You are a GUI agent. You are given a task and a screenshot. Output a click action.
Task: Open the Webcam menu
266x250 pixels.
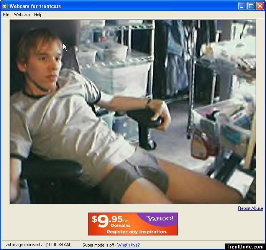tap(22, 15)
